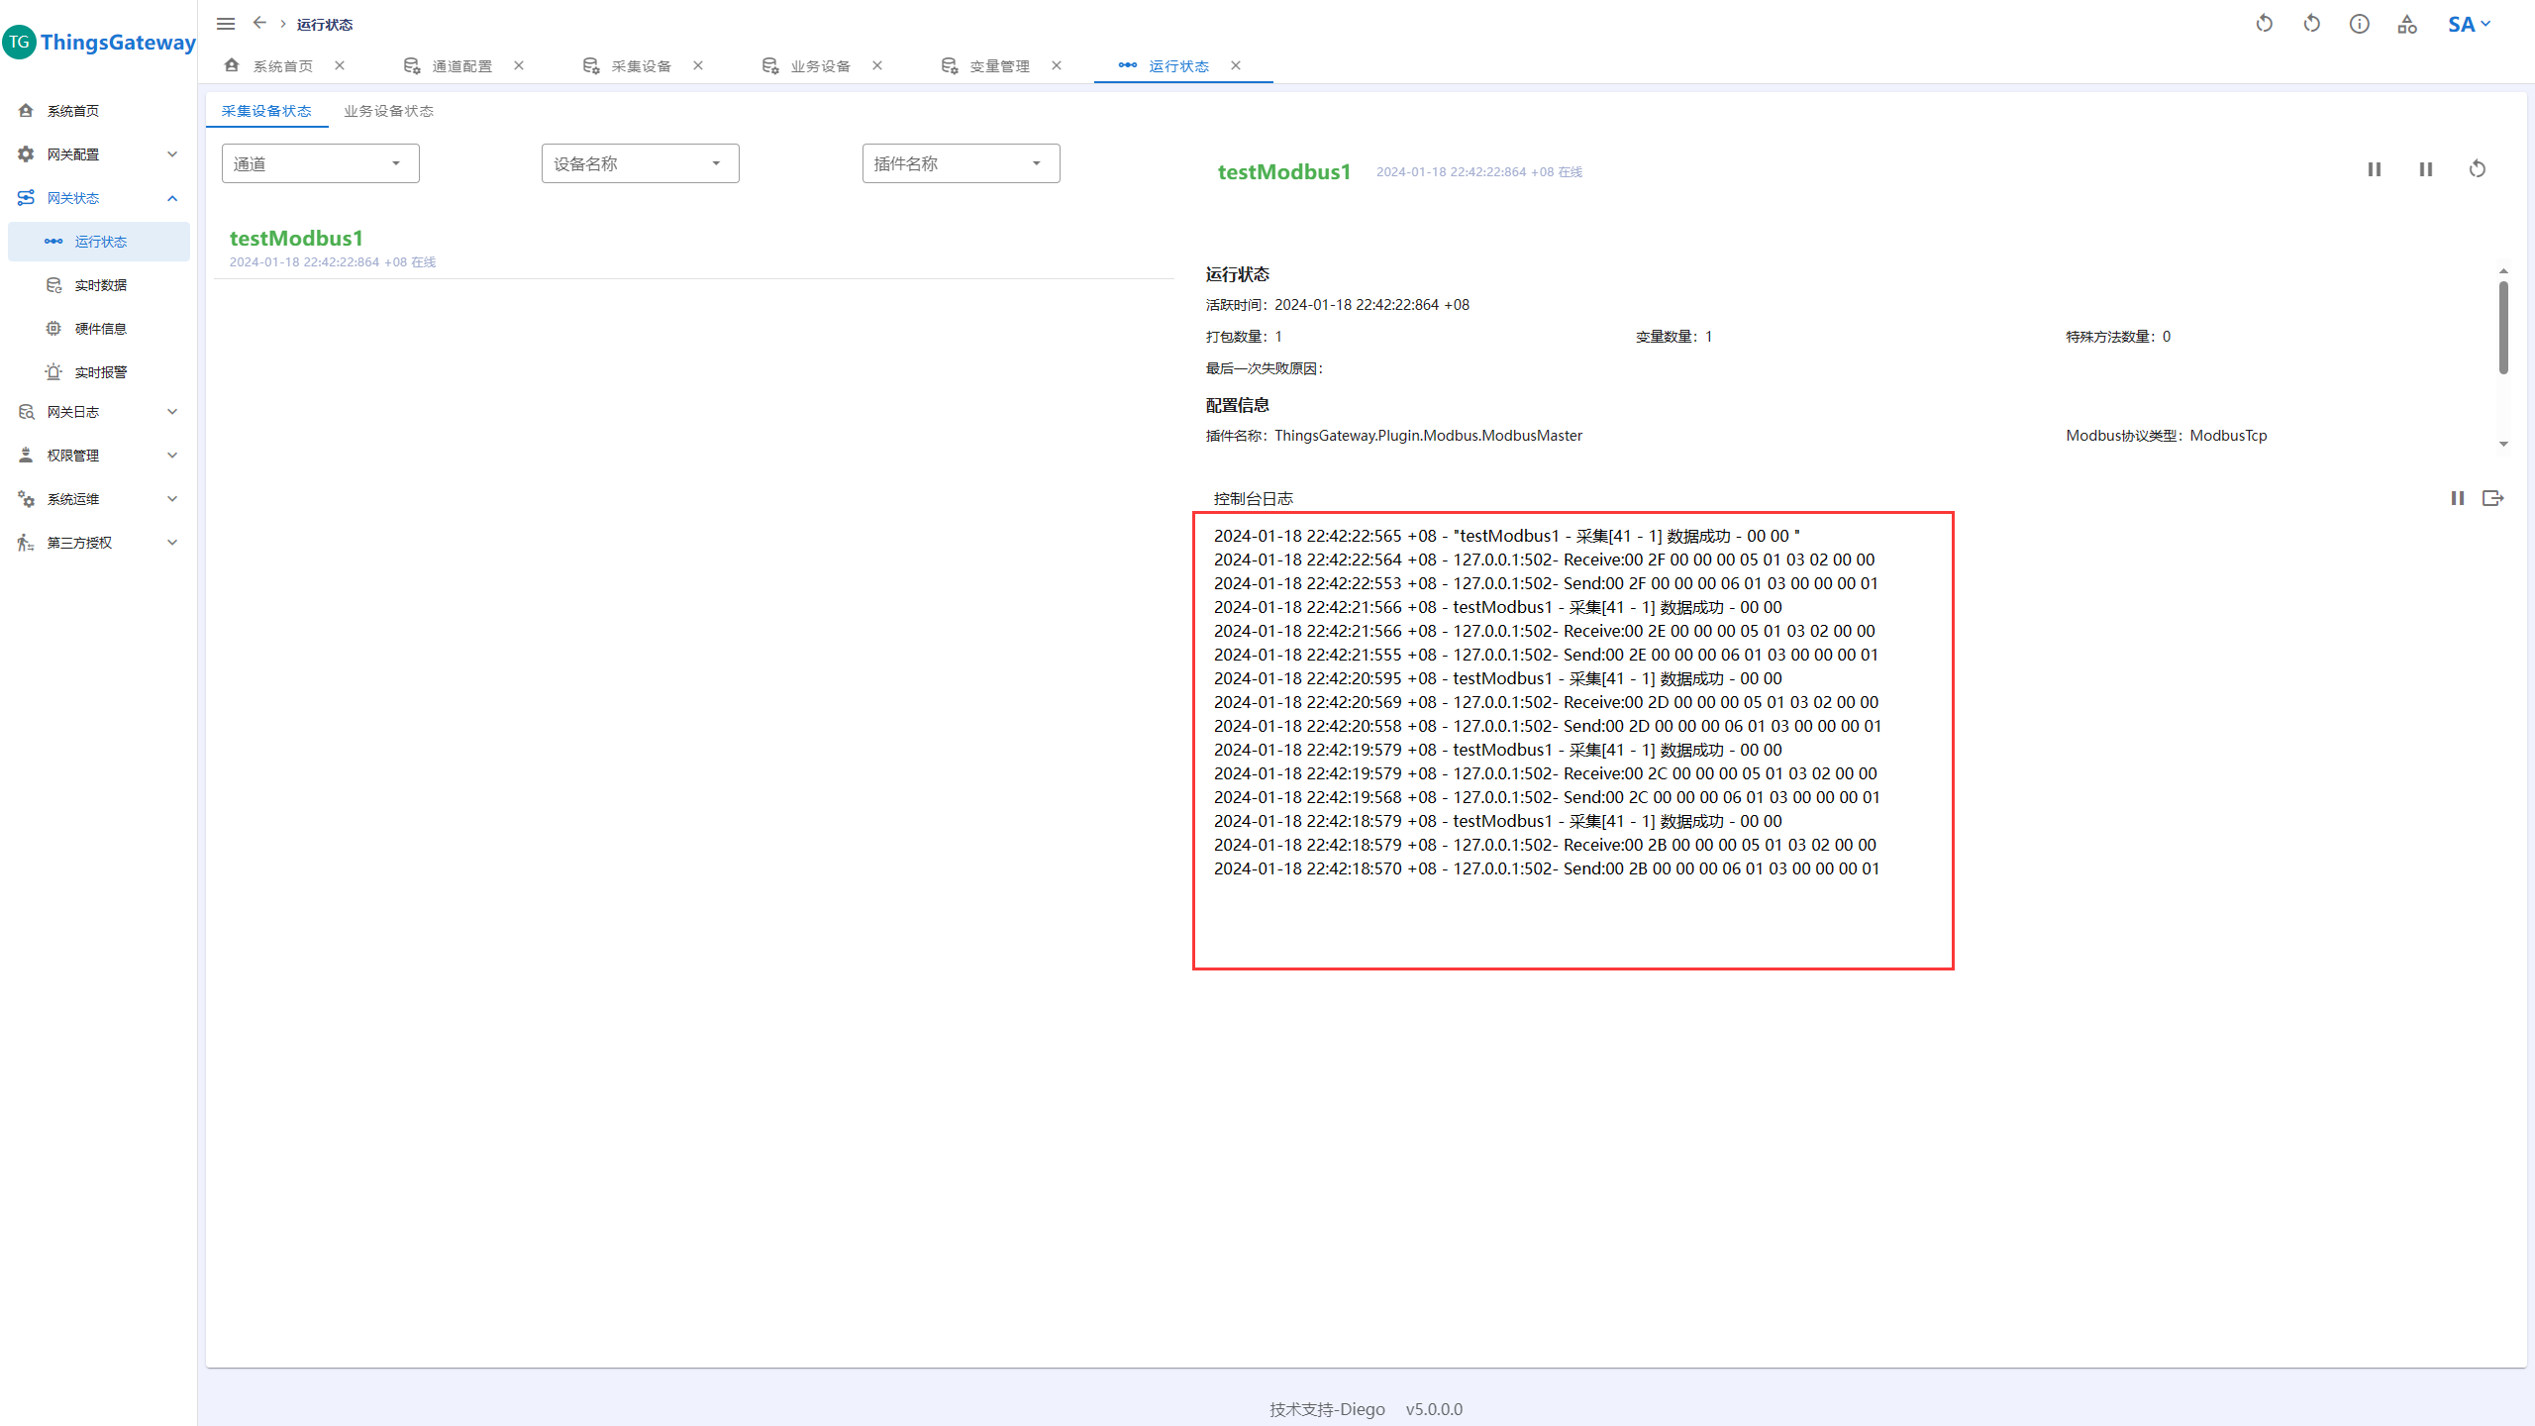The width and height of the screenshot is (2535, 1426).
Task: Toggle second pause button for testModbus1
Action: [x=2425, y=169]
